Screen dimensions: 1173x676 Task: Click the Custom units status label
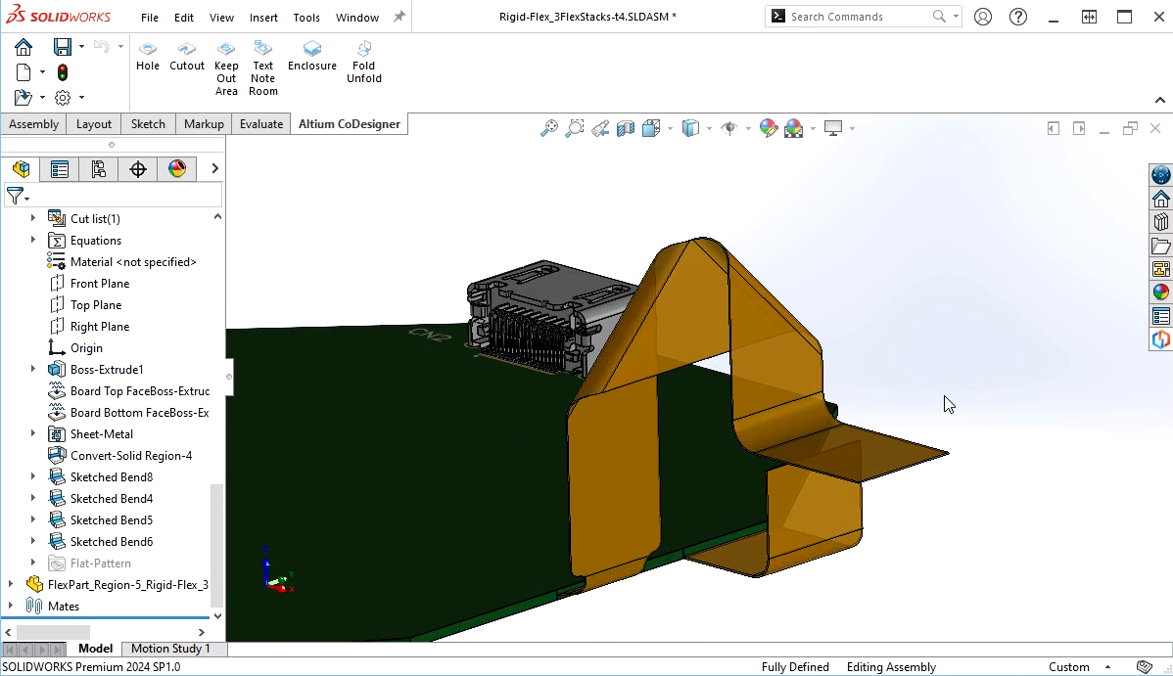1068,667
